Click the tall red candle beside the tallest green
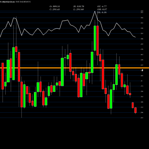This screenshot has height=149, width=149. pyautogui.click(x=97, y=41)
